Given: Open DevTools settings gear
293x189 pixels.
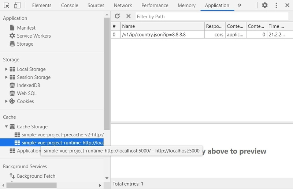Looking at the screenshot, I should (x=265, y=5).
